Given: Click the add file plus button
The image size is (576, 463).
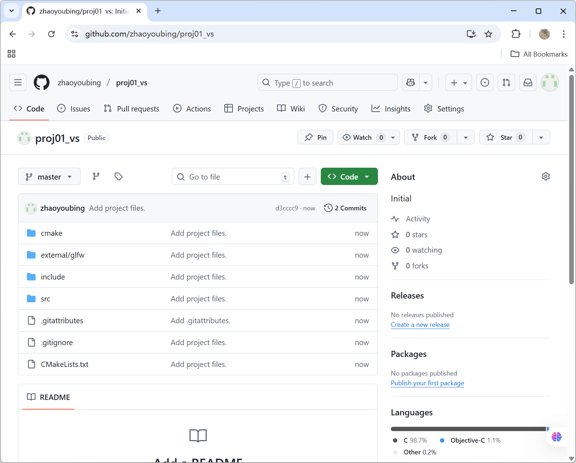Looking at the screenshot, I should (307, 177).
